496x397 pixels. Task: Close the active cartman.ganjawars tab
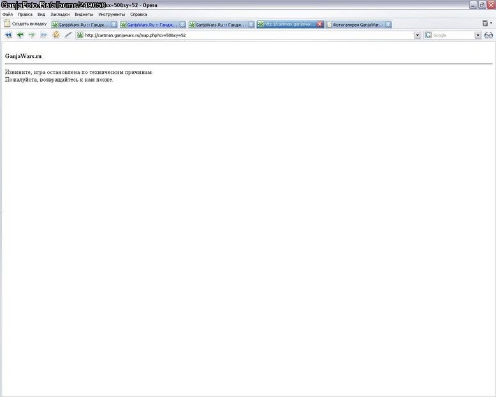click(320, 24)
